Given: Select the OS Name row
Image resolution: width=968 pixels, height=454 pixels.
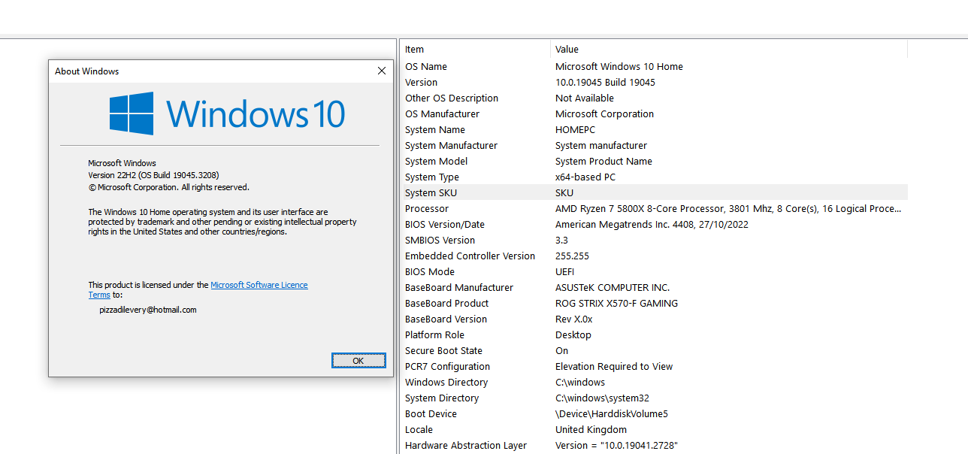Looking at the screenshot, I should pos(654,67).
